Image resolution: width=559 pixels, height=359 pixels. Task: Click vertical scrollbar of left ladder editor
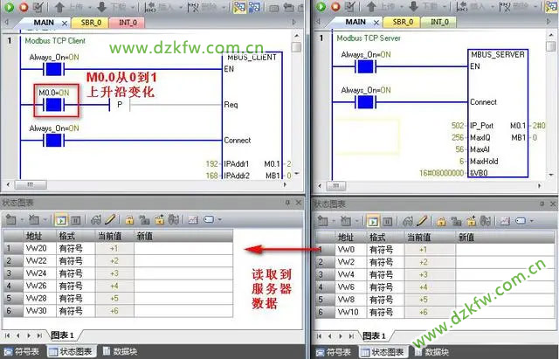[297, 114]
